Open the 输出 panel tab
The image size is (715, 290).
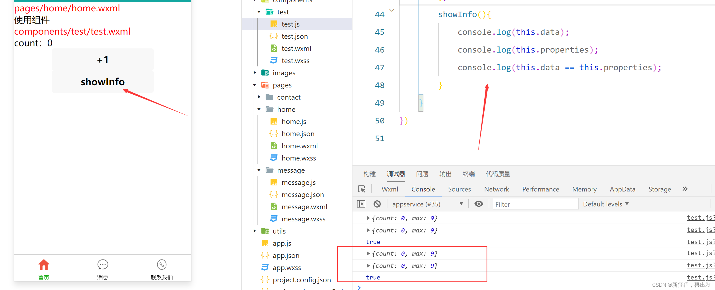[x=445, y=174]
